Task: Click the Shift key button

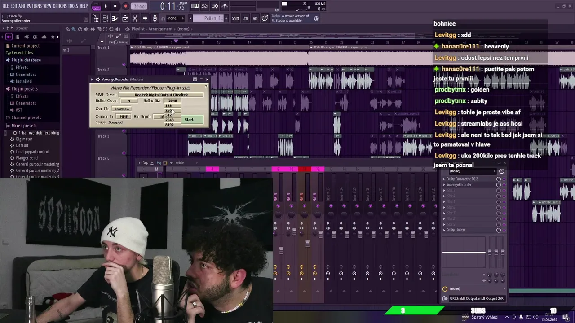Action: click(x=235, y=18)
